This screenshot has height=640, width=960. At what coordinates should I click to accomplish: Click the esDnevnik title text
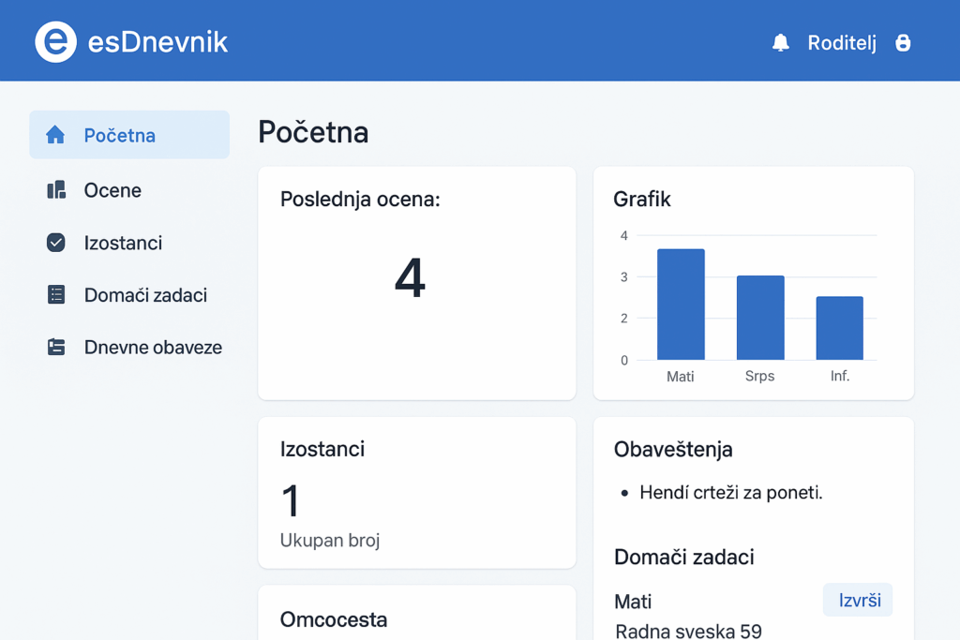pyautogui.click(x=157, y=42)
